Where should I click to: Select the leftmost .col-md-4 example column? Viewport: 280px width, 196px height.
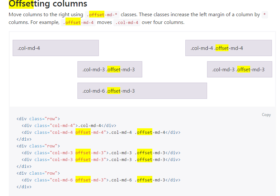click(x=55, y=48)
